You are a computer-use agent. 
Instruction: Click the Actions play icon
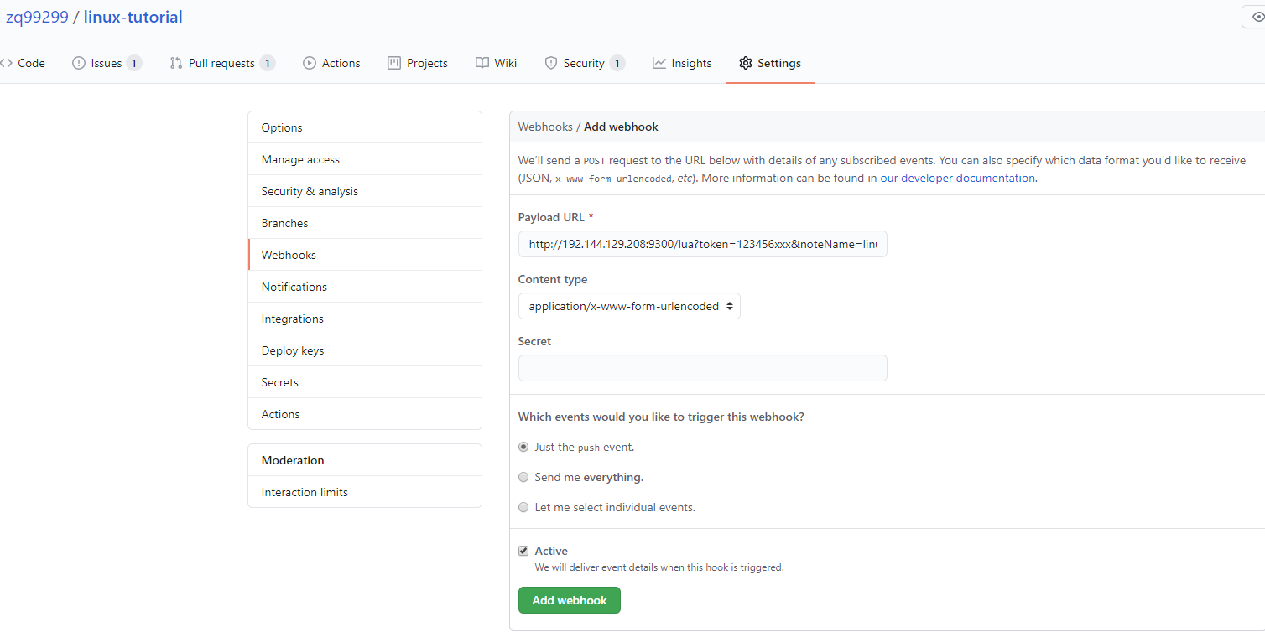coord(310,63)
